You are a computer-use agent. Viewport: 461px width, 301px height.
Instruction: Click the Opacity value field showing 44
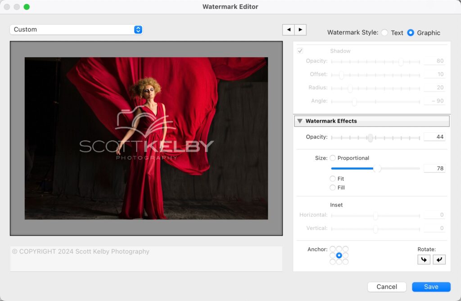tap(434, 137)
